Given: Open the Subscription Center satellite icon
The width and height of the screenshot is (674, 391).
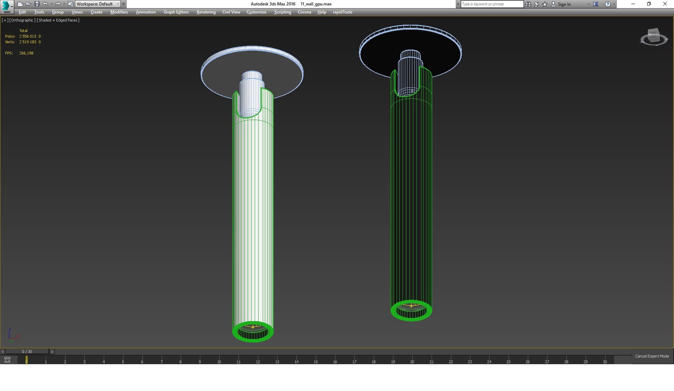Looking at the screenshot, I should coord(536,4).
